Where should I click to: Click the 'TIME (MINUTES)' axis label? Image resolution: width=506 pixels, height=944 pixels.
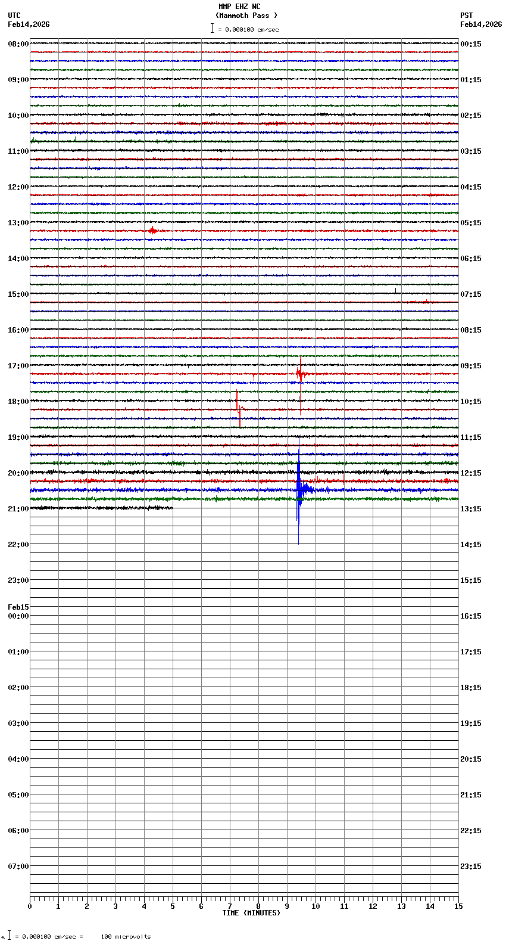click(251, 913)
